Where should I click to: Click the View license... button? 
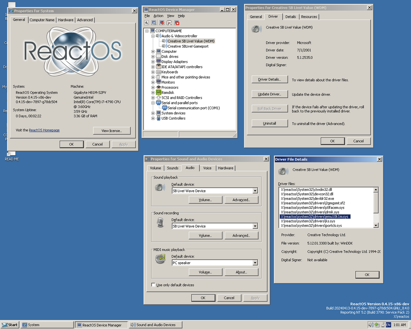point(112,131)
